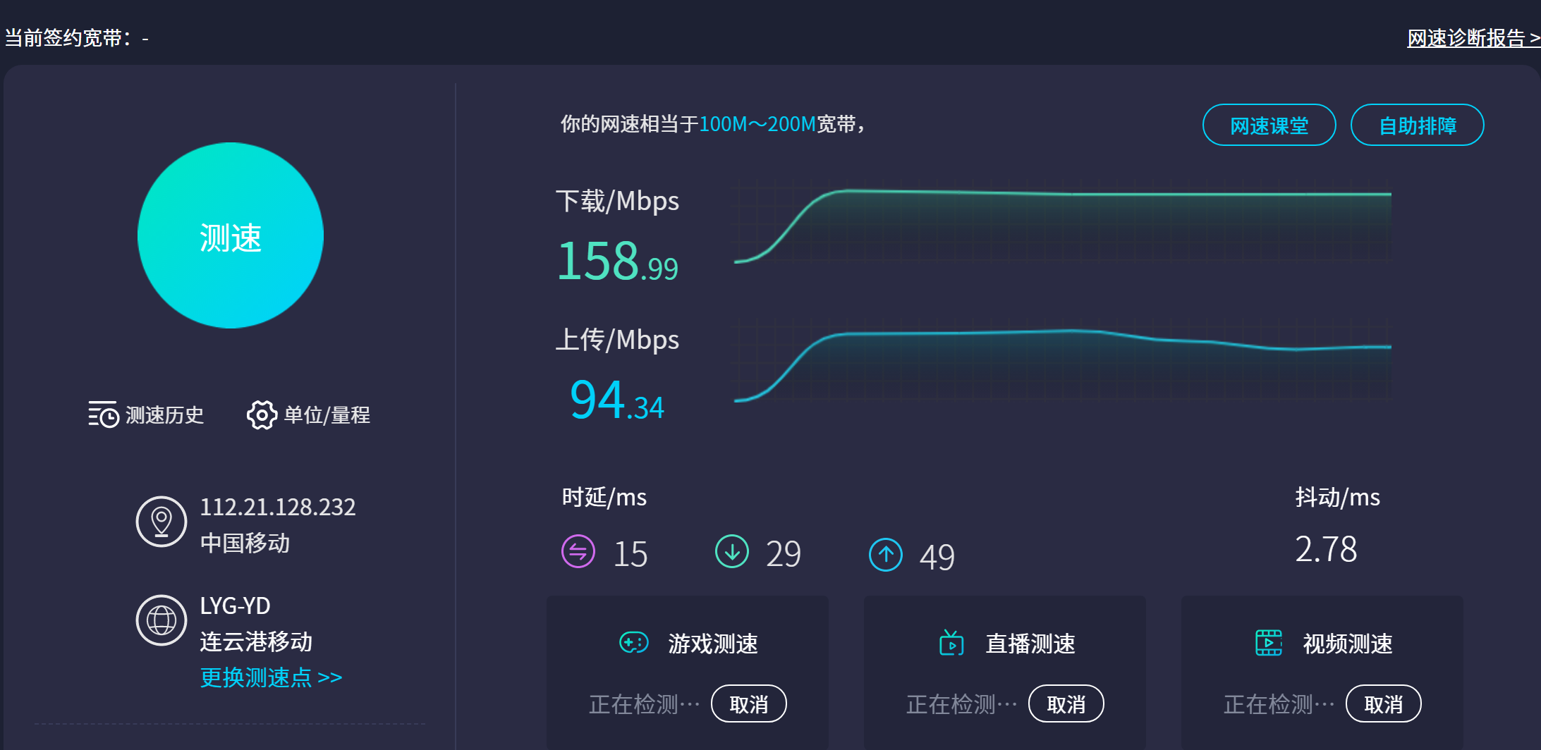The height and width of the screenshot is (750, 1541).
Task: Open the 自助排障 button
Action: 1417,125
